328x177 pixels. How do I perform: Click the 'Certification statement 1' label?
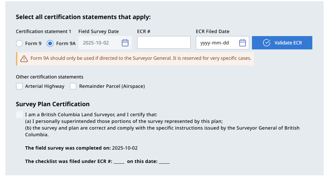(x=43, y=31)
